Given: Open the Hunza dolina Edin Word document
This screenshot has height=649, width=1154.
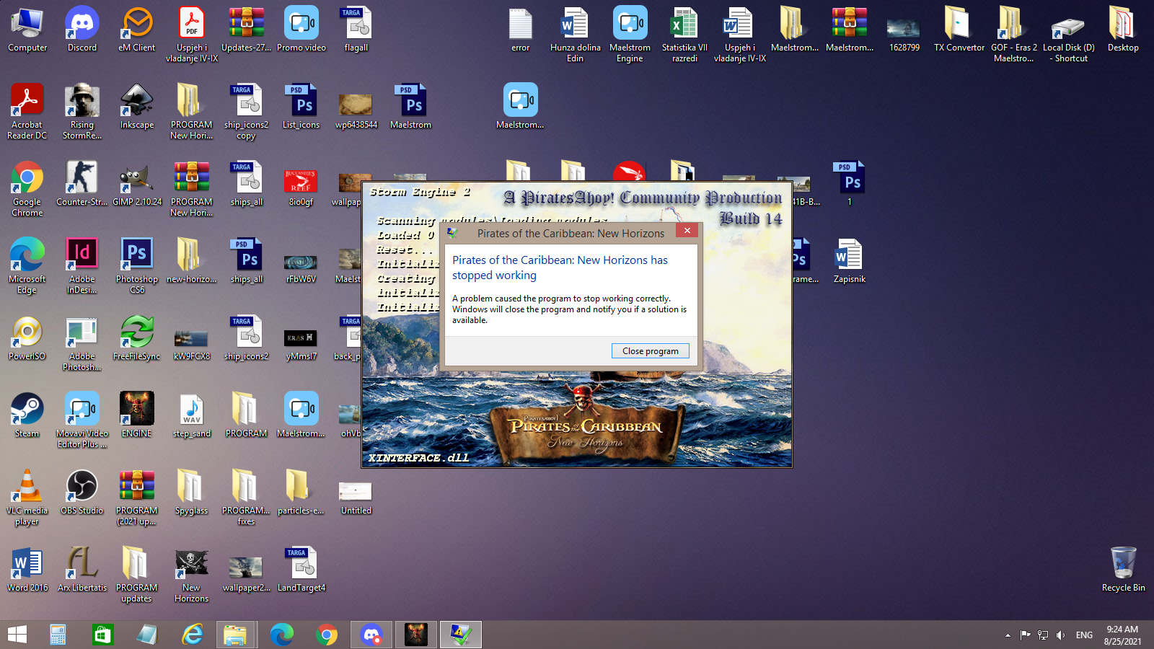Looking at the screenshot, I should 576,35.
